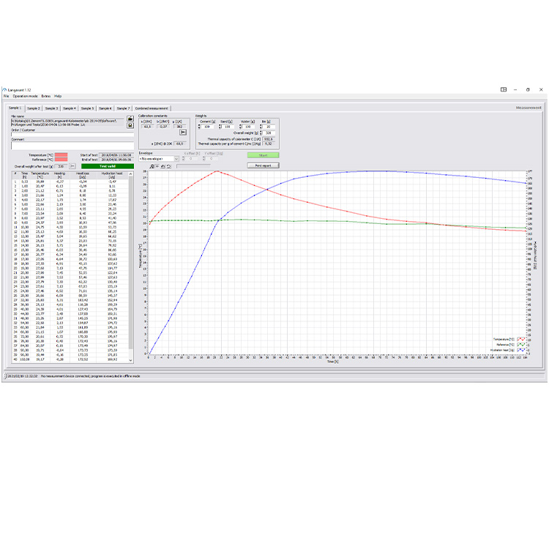Click Temperature legend plot icon
Screen dimensions: 549x549
click(x=520, y=339)
